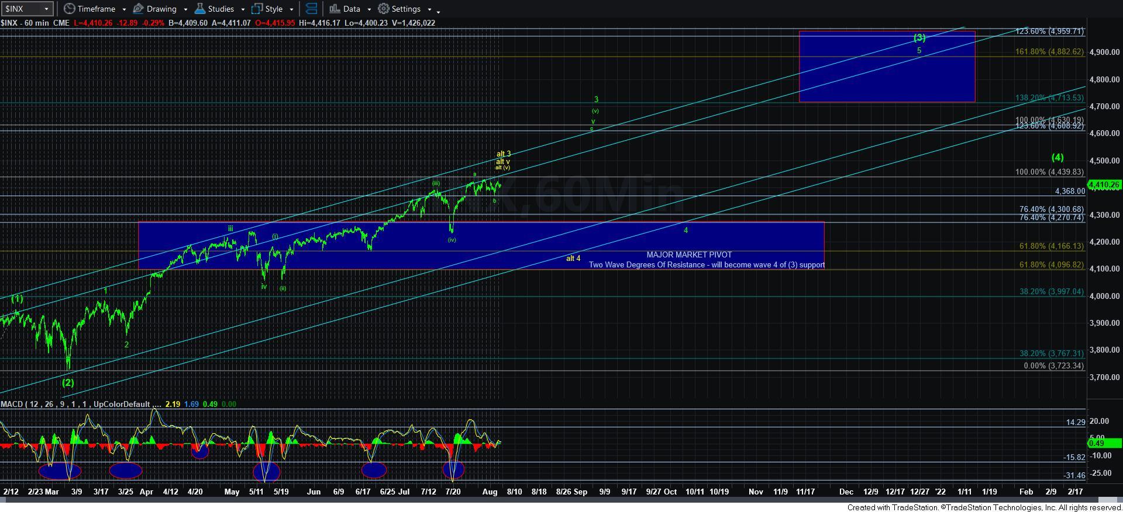Click the green (2) wave label

pos(68,382)
